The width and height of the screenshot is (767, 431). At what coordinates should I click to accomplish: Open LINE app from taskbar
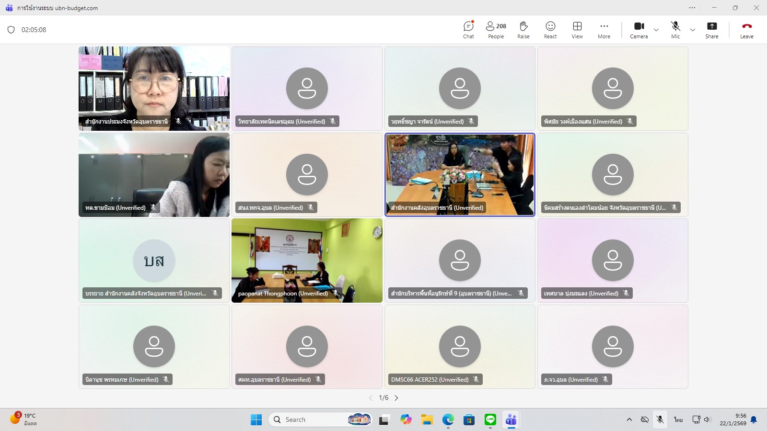pos(490,420)
